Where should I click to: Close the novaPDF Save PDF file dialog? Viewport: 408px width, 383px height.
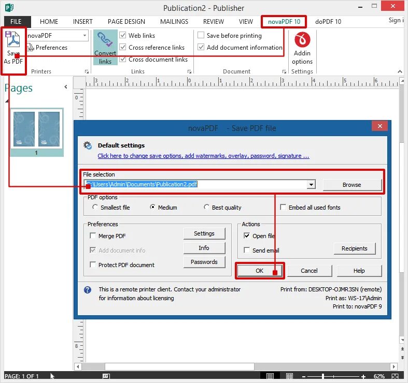click(x=380, y=126)
